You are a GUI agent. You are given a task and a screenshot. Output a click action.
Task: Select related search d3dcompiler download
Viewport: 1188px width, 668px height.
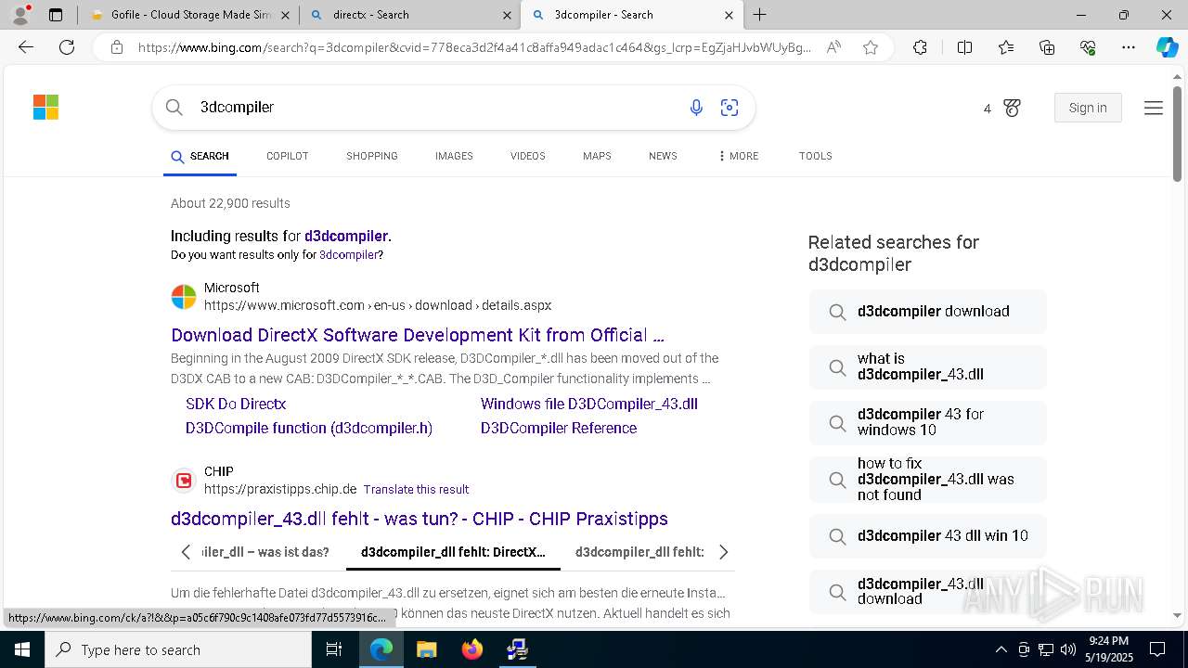point(928,312)
